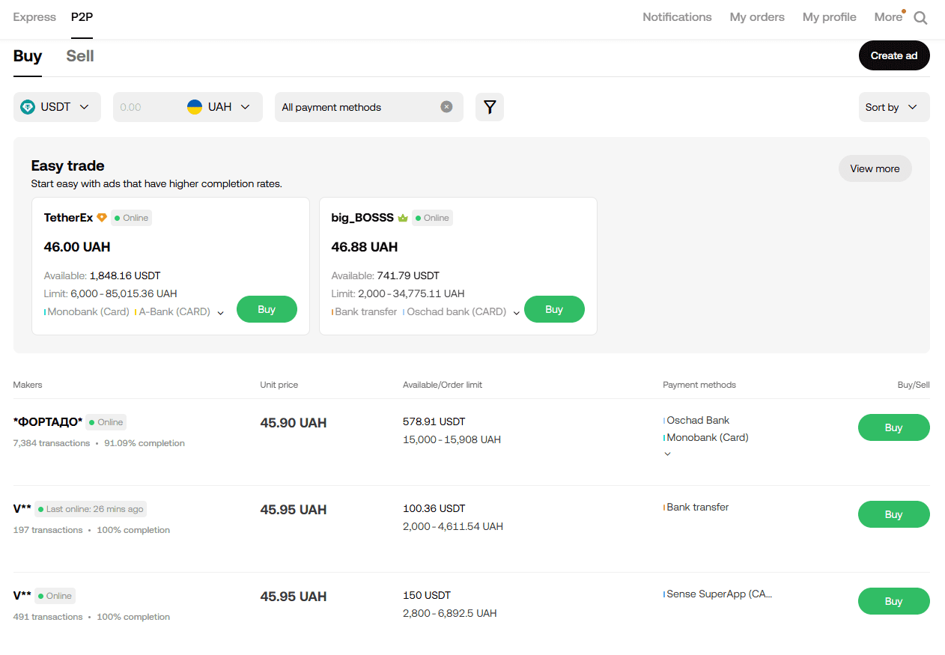This screenshot has height=655, width=945.
Task: Click A-Bank (CARD) on TetherEx card
Action: click(x=174, y=311)
